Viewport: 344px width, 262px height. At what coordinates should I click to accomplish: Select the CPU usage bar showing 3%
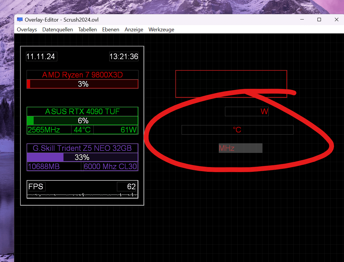82,84
